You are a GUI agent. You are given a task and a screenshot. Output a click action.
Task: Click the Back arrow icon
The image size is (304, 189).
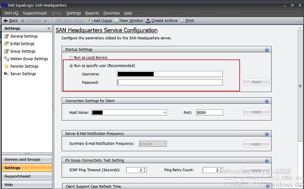coord(6,21)
